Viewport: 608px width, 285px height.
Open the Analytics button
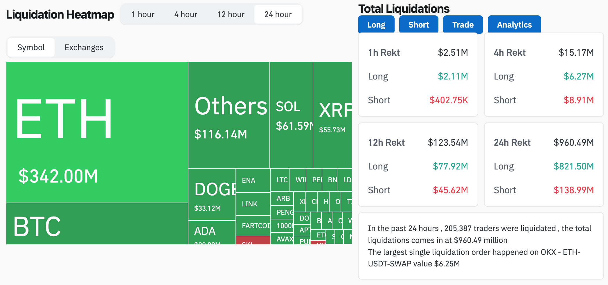514,25
